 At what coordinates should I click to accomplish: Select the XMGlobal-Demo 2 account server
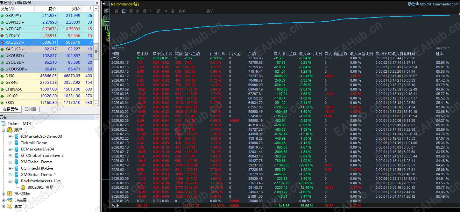click(38, 174)
